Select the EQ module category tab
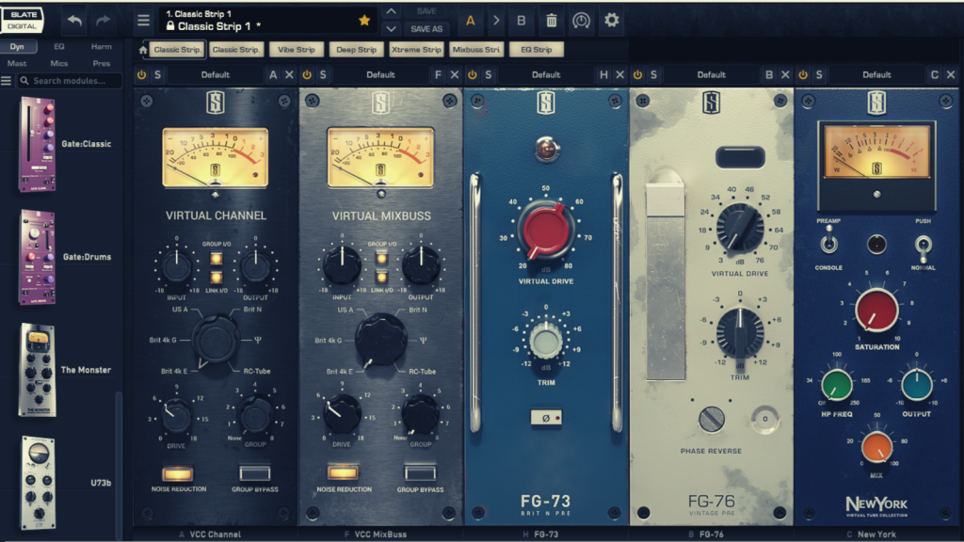964x542 pixels. (x=59, y=47)
